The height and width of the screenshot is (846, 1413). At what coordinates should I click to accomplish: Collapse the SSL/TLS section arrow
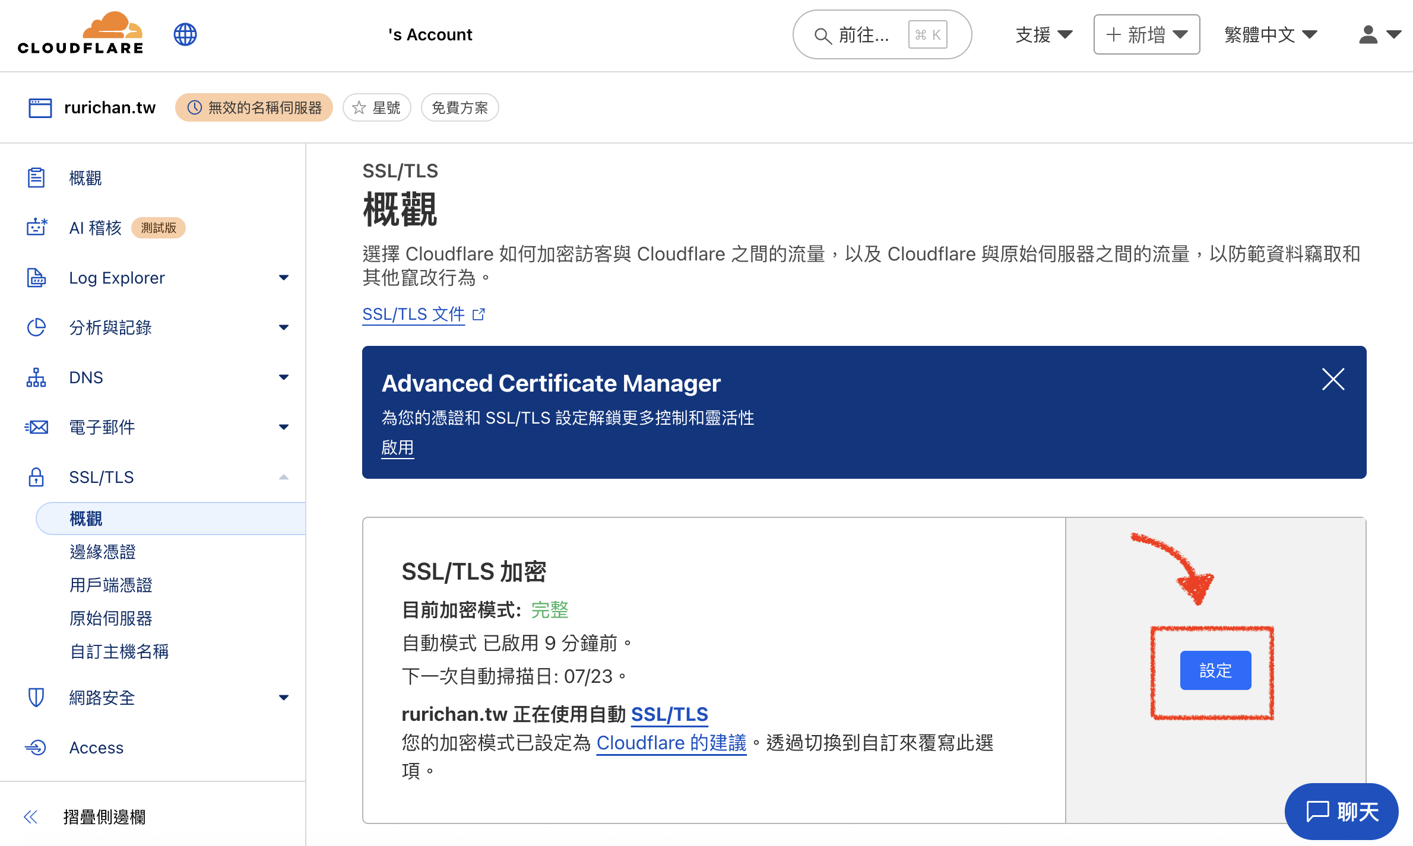pyautogui.click(x=284, y=477)
